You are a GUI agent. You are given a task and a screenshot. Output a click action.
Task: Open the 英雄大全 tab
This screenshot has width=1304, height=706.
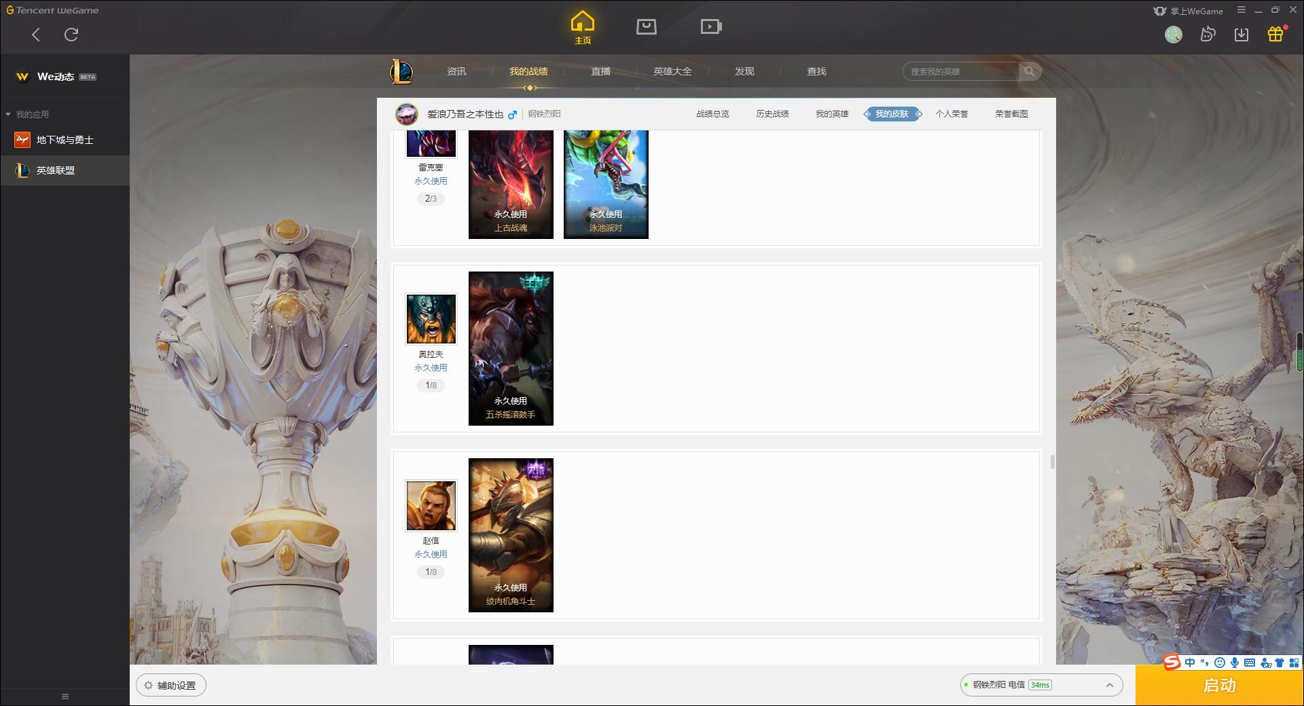tap(672, 71)
